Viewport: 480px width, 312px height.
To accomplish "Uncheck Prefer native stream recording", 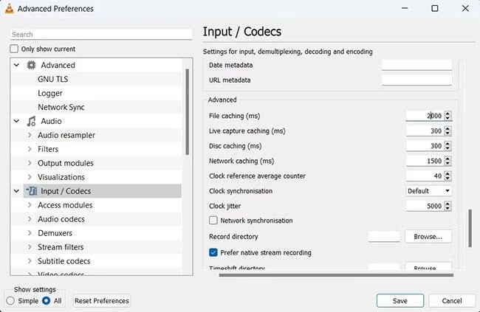I will [213, 253].
